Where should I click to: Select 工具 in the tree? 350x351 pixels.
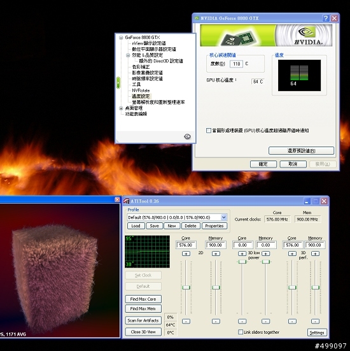pyautogui.click(x=136, y=84)
